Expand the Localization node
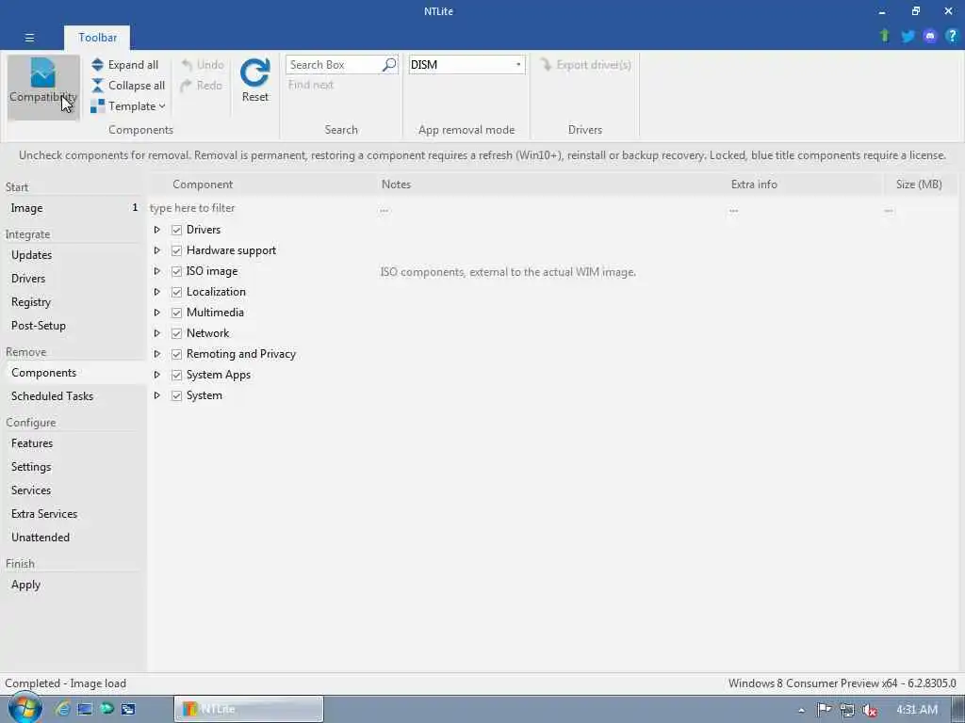The height and width of the screenshot is (723, 965). (x=157, y=292)
